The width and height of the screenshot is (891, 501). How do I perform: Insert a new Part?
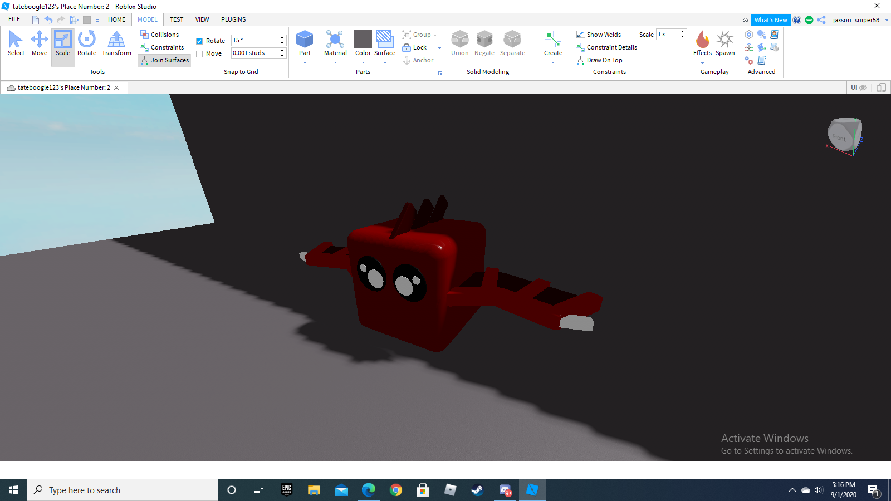305,40
